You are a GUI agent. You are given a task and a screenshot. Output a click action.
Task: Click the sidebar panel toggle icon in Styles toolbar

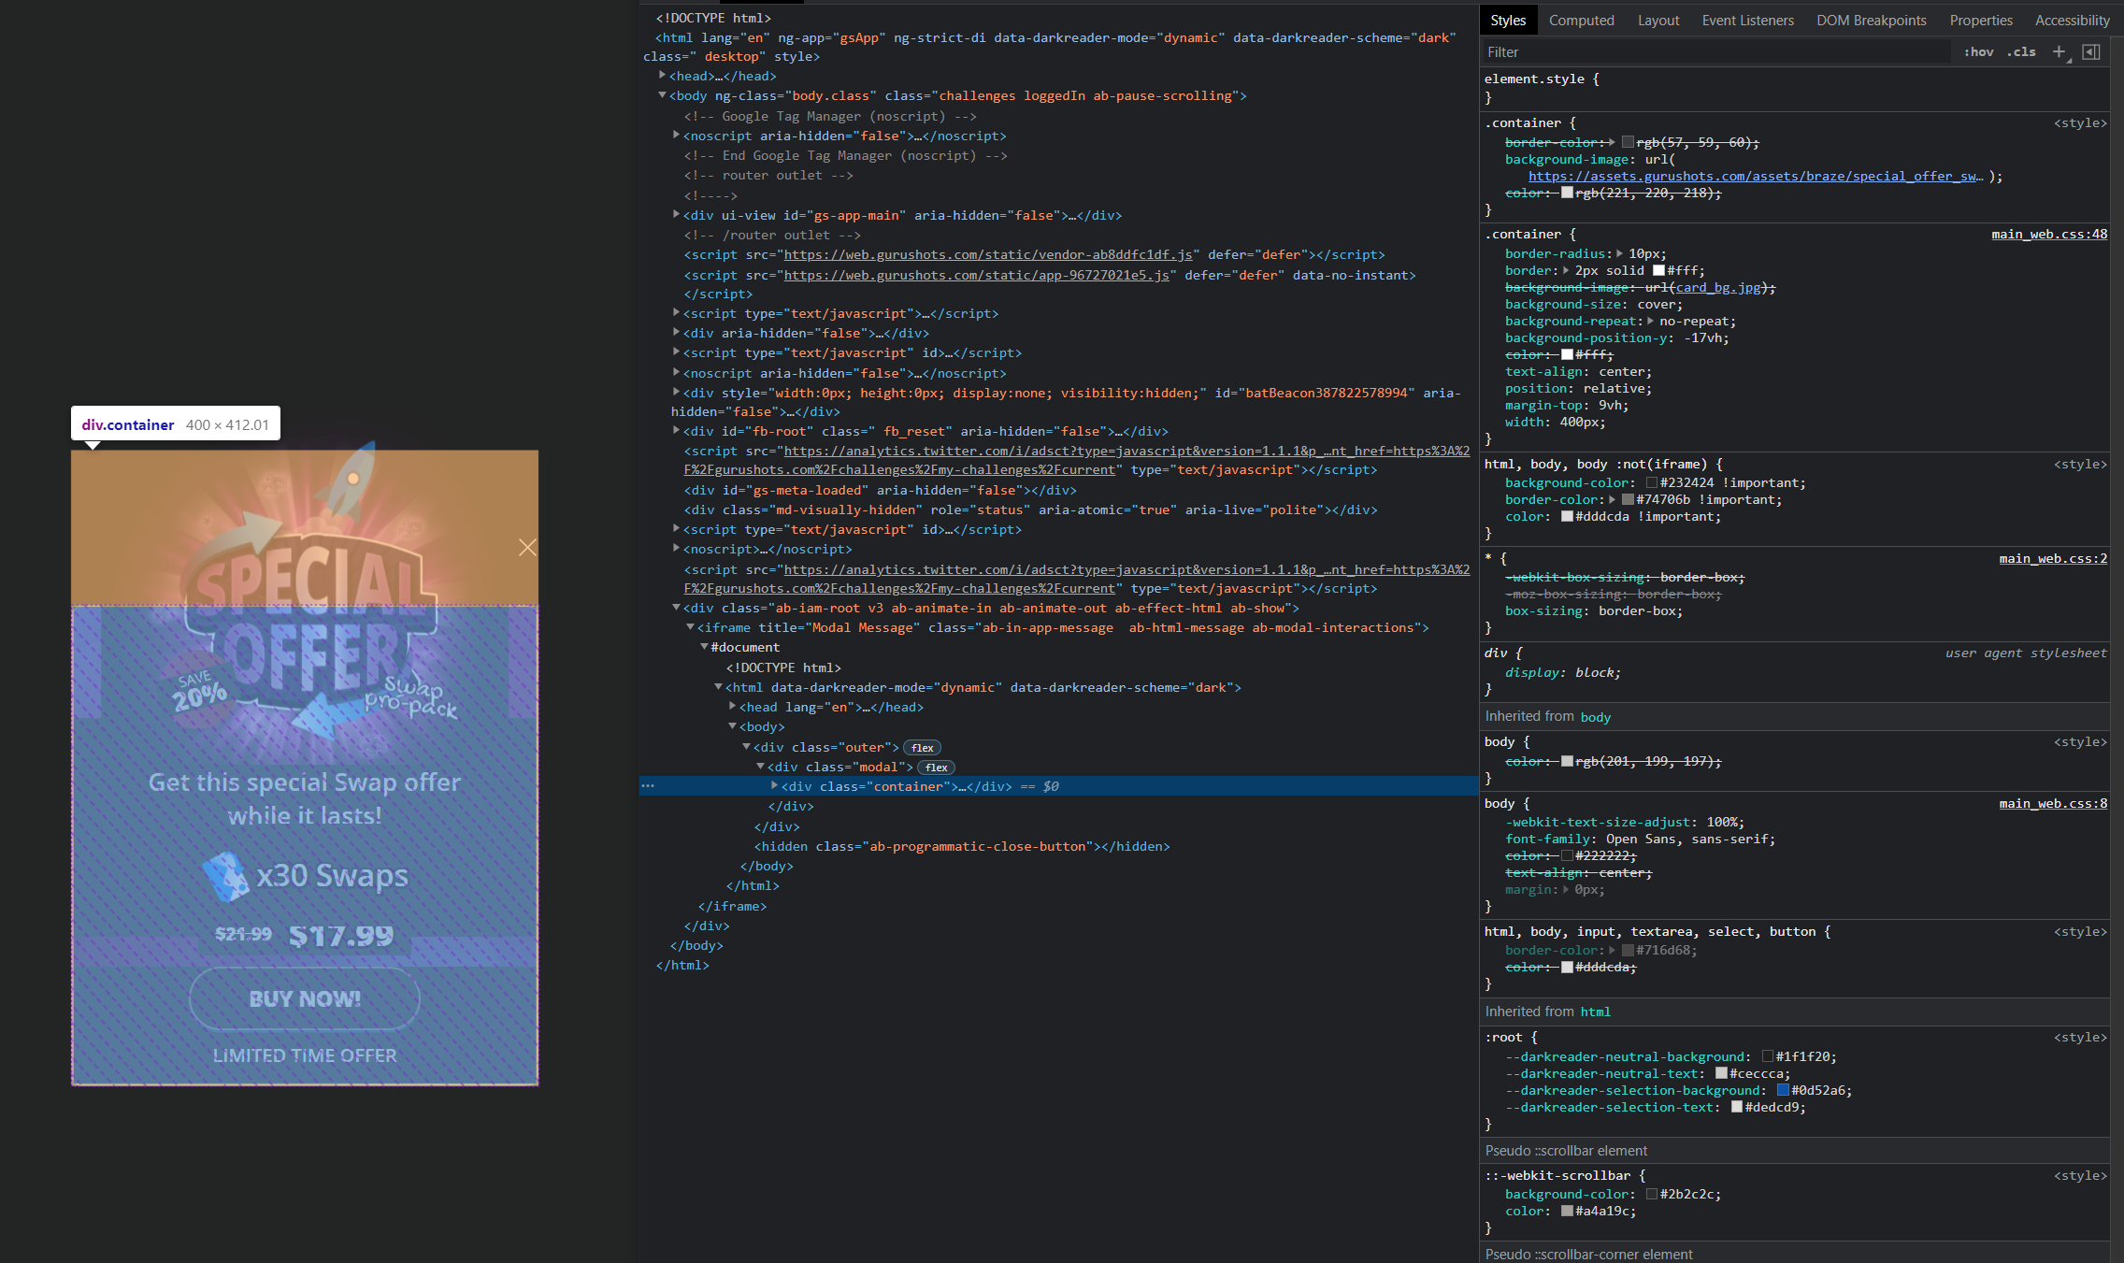(x=2091, y=51)
